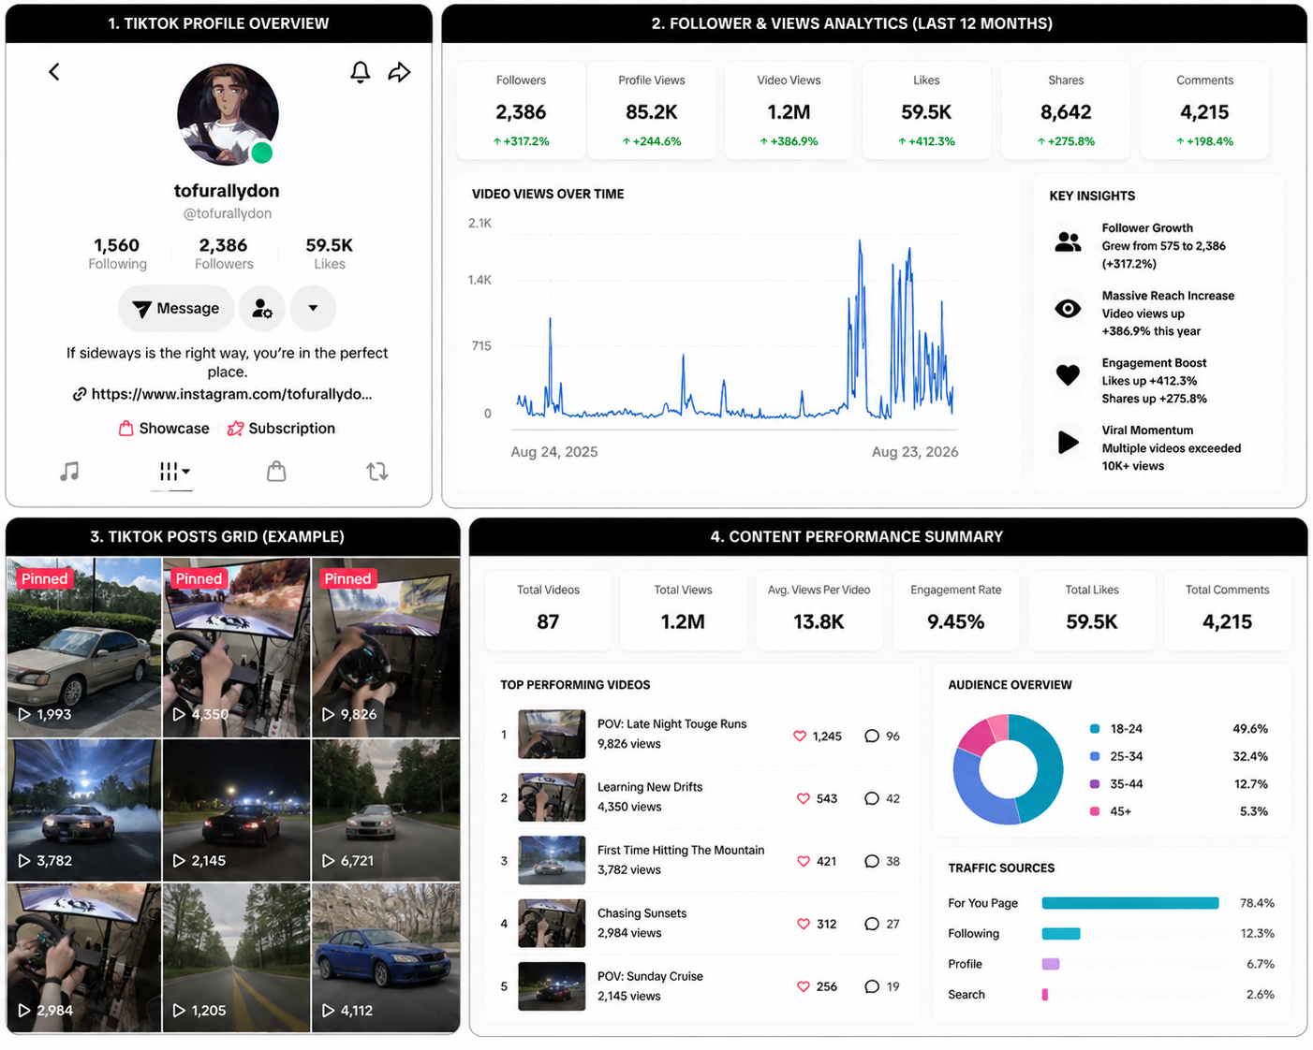This screenshot has width=1313, height=1050.
Task: Open Showcase shop link
Action: pos(164,429)
